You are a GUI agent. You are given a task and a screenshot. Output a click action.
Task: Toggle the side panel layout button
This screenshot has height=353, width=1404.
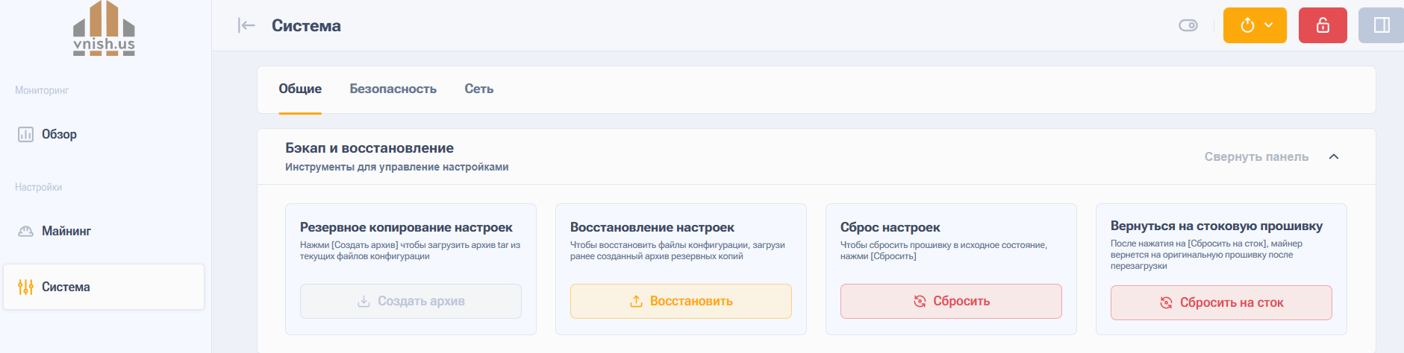(1381, 25)
